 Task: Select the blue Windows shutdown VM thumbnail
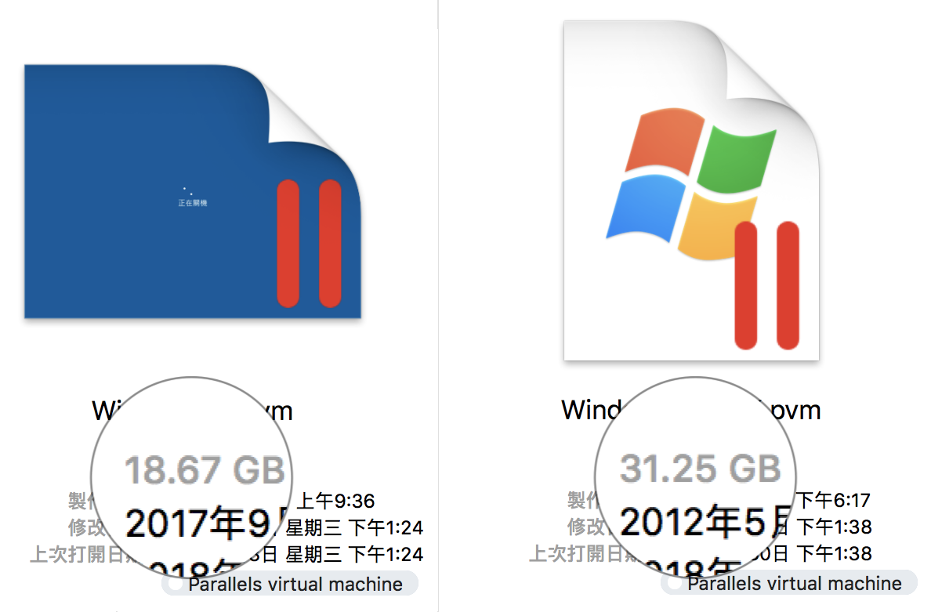(192, 191)
